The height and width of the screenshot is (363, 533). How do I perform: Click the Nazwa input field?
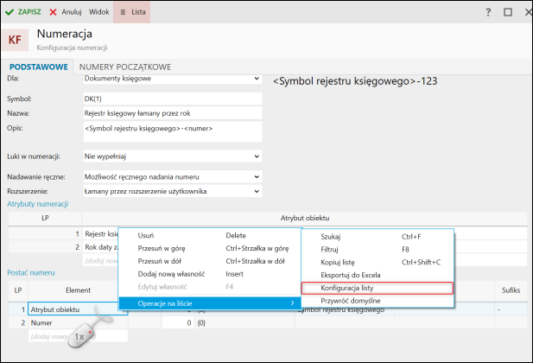(x=173, y=113)
